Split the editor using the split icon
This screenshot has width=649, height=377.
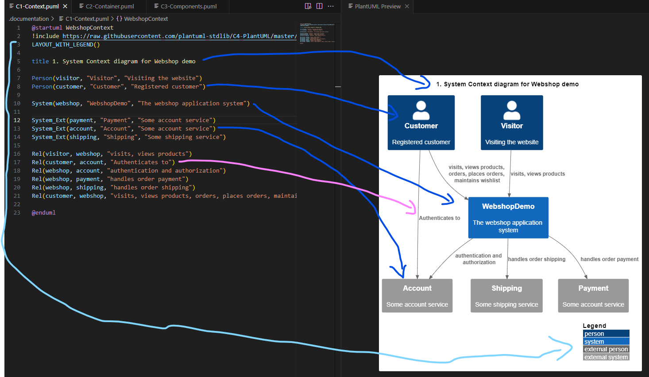tap(319, 6)
